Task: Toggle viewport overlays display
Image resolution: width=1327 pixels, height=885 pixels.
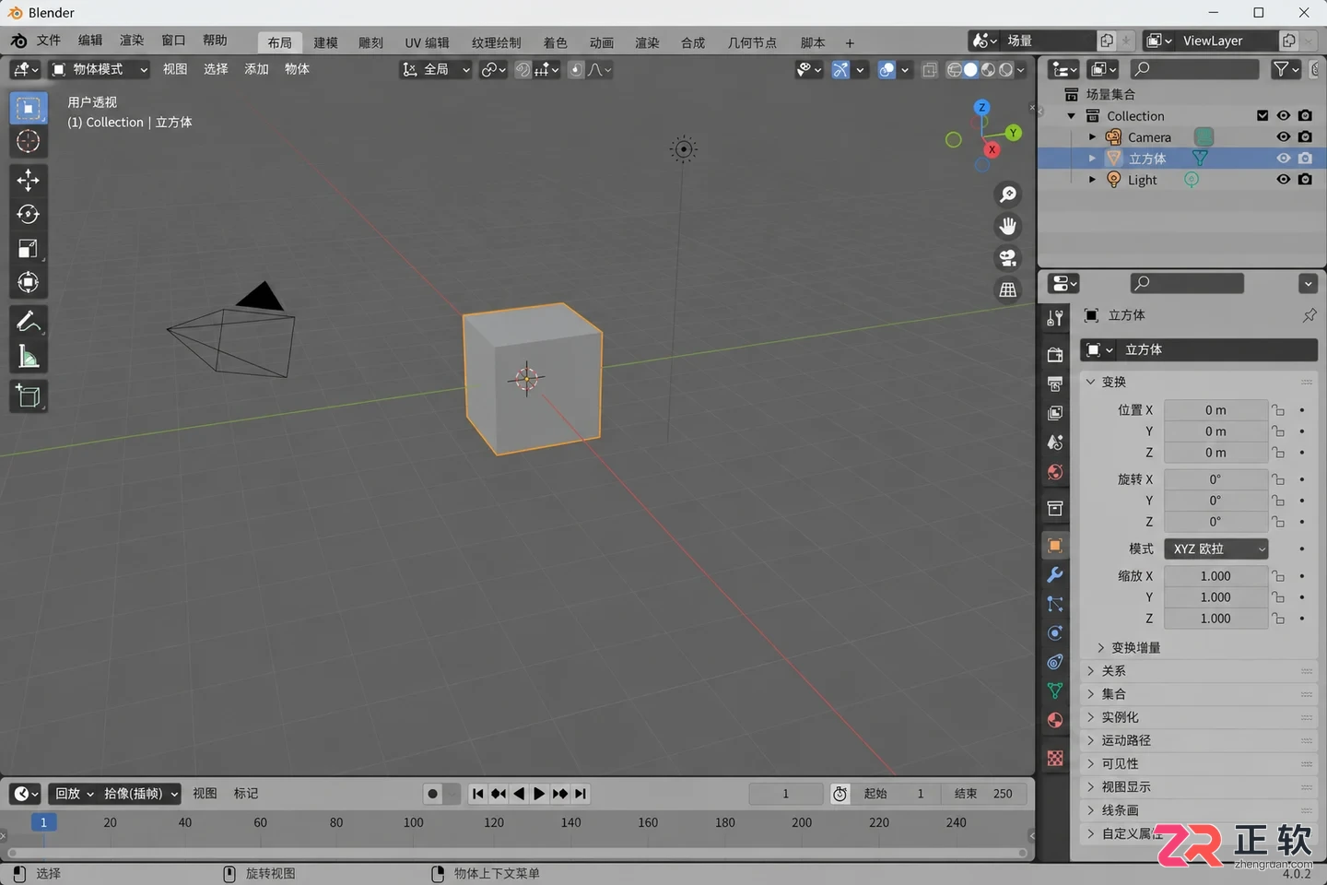Action: (x=887, y=69)
